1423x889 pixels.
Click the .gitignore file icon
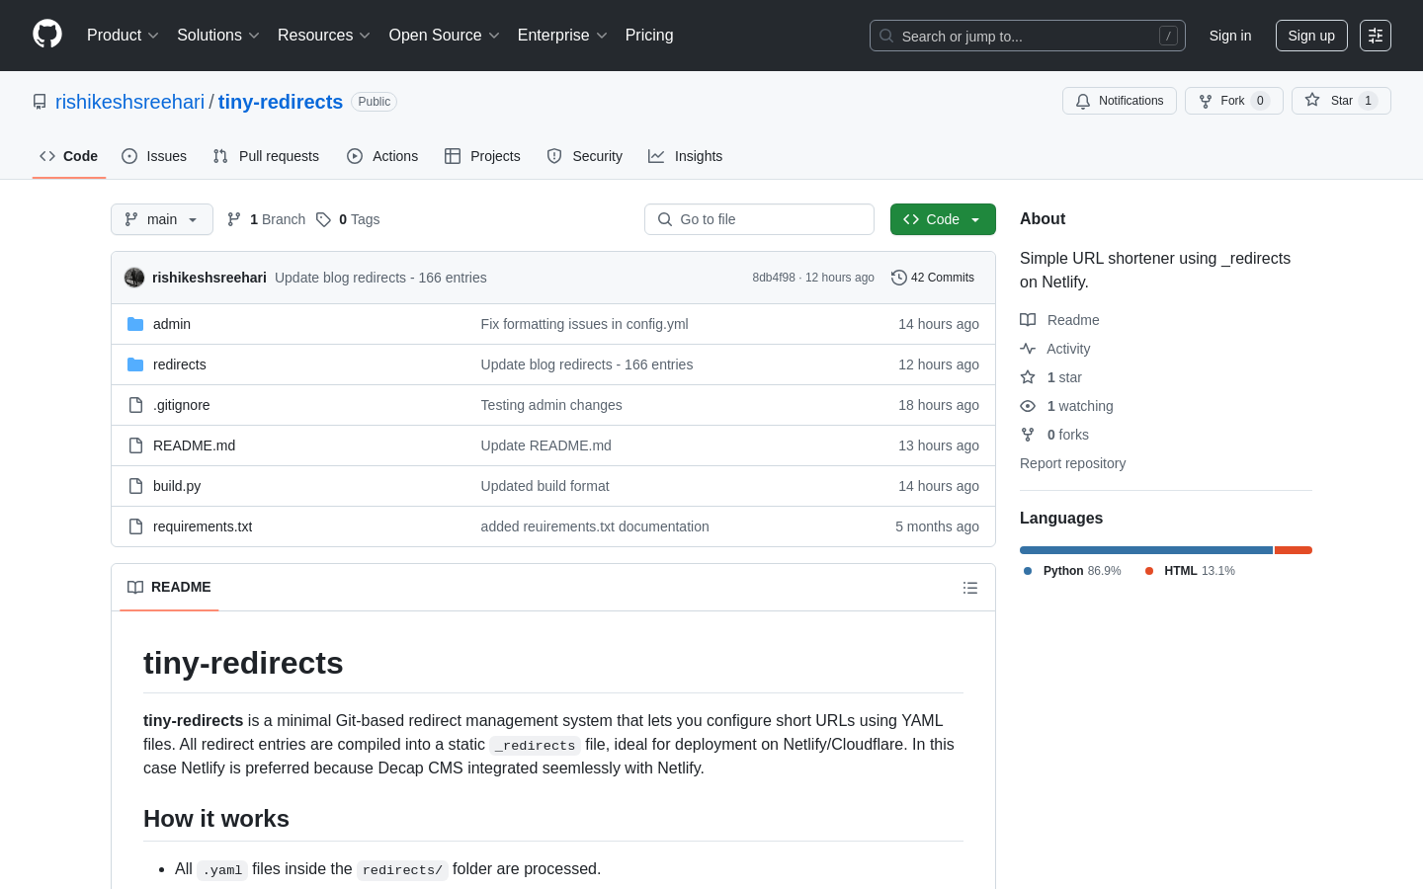pos(135,405)
